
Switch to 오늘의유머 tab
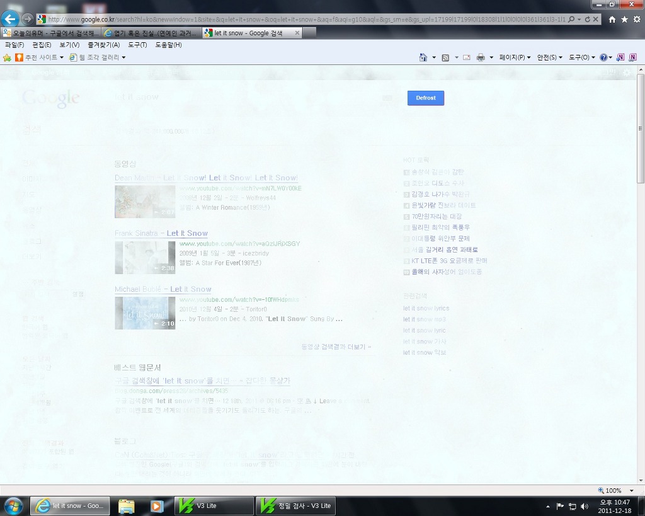coord(51,33)
